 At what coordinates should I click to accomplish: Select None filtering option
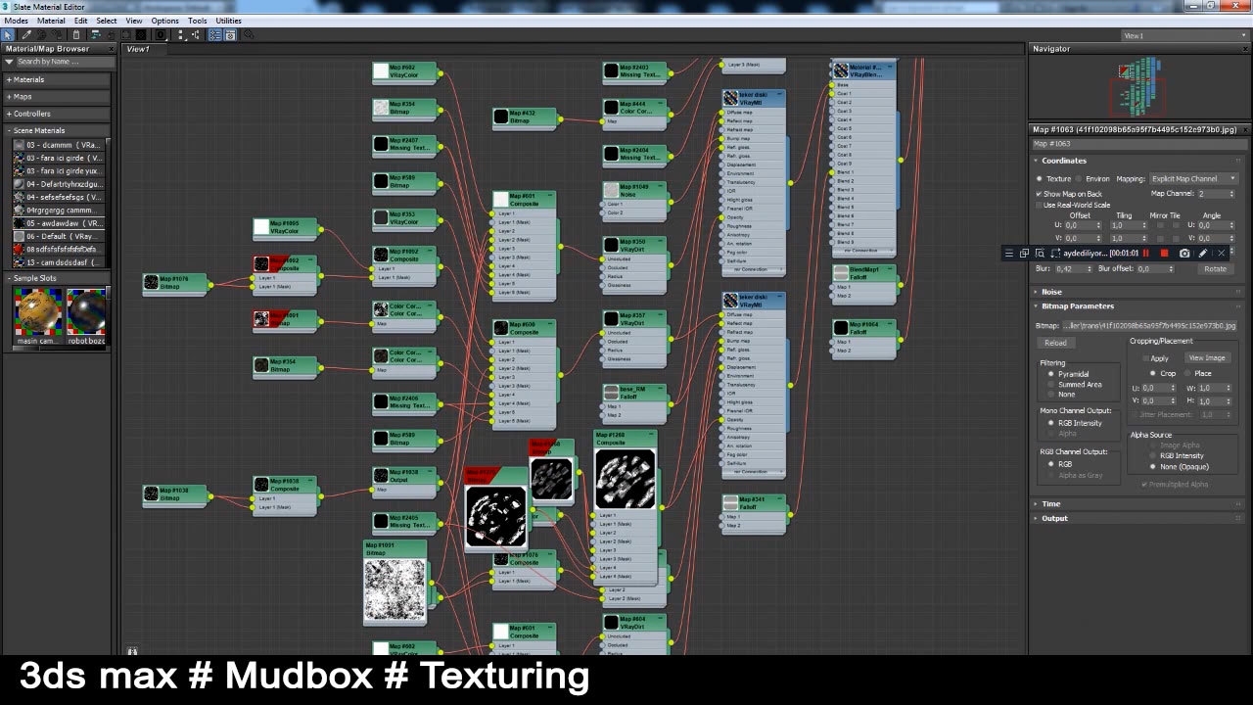click(x=1052, y=394)
